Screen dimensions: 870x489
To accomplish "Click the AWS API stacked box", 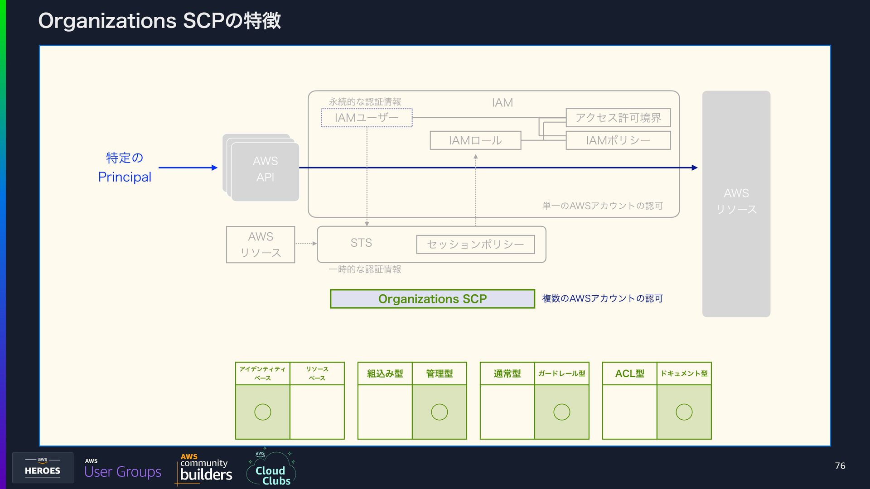I will pyautogui.click(x=261, y=168).
